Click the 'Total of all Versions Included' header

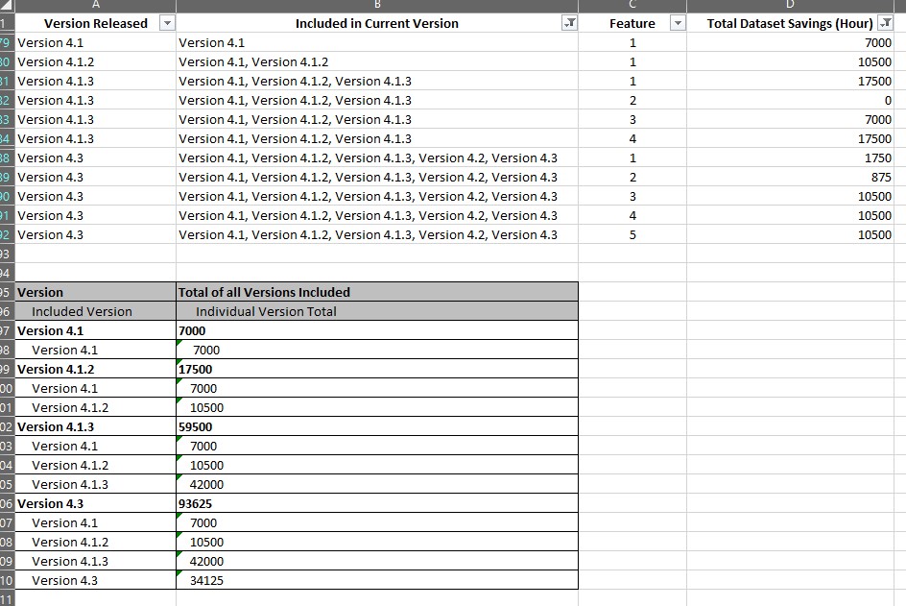(x=377, y=292)
